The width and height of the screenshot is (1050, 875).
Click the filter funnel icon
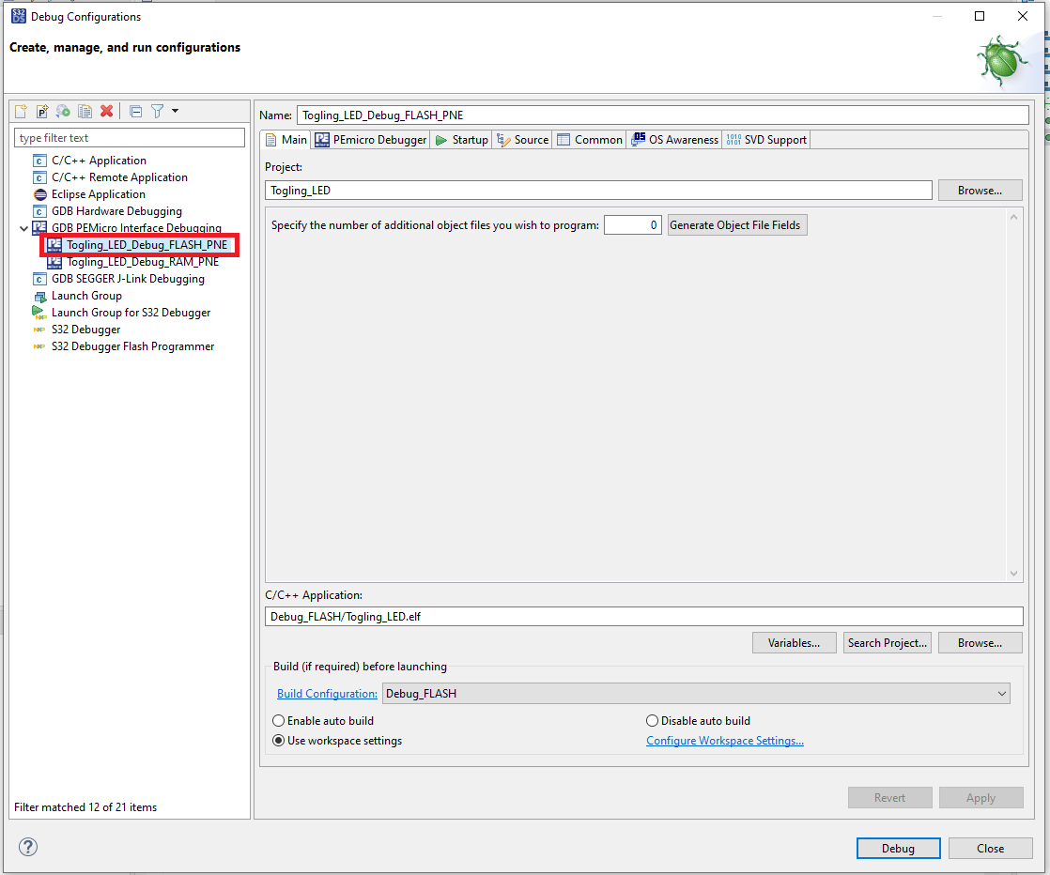point(157,111)
